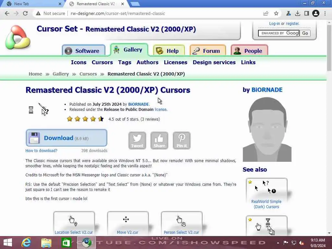Click the Go search button
The height and width of the screenshot is (249, 332).
pos(305,33)
